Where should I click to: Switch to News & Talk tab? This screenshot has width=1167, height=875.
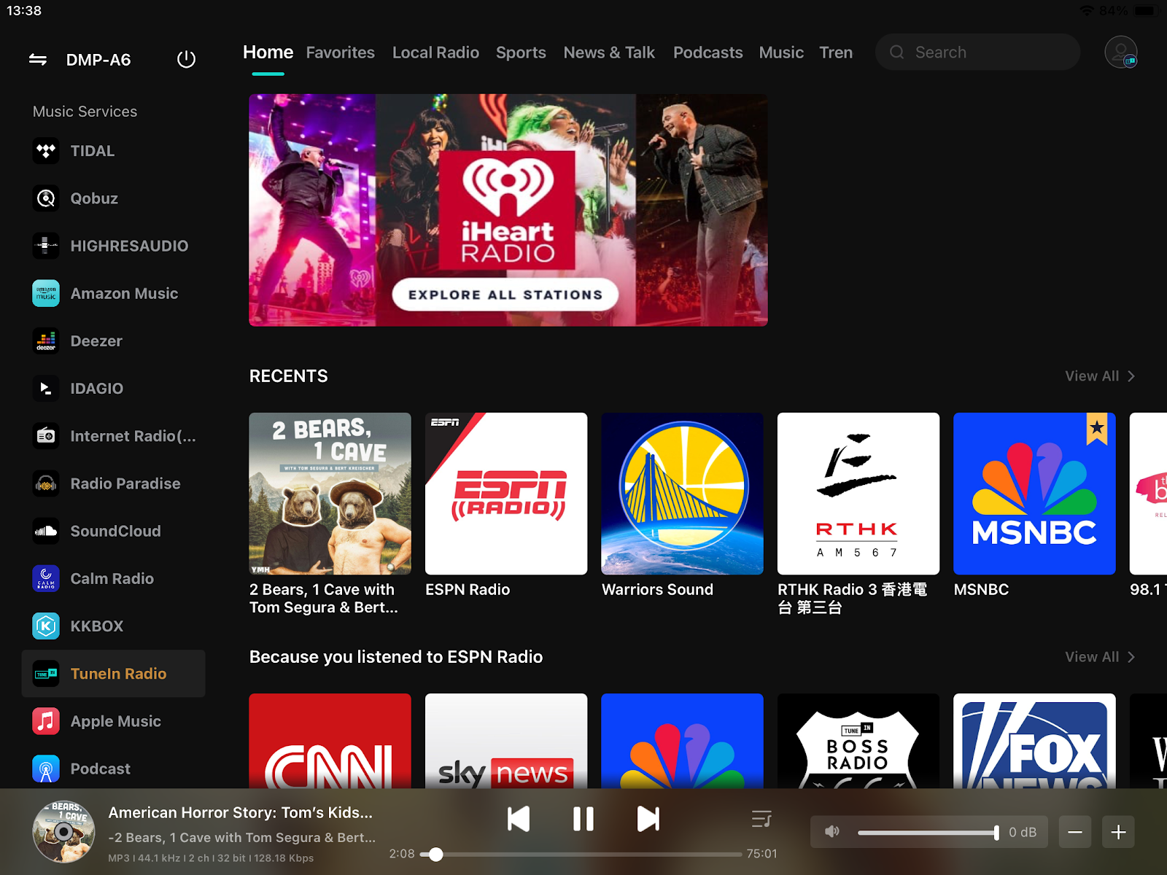pos(609,52)
